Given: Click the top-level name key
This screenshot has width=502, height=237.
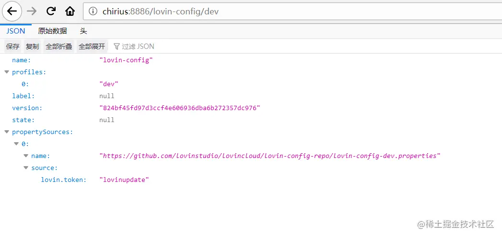Looking at the screenshot, I should [x=21, y=60].
